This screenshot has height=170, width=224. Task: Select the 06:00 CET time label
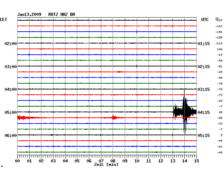[11, 135]
